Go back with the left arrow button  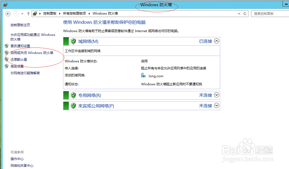point(8,14)
